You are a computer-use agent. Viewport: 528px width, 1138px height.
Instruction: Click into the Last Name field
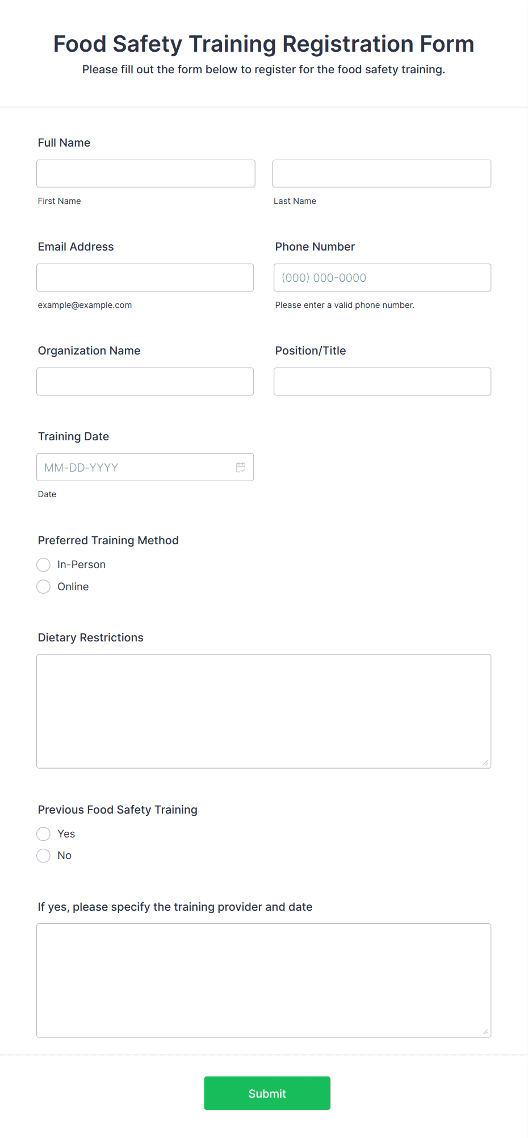(382, 173)
